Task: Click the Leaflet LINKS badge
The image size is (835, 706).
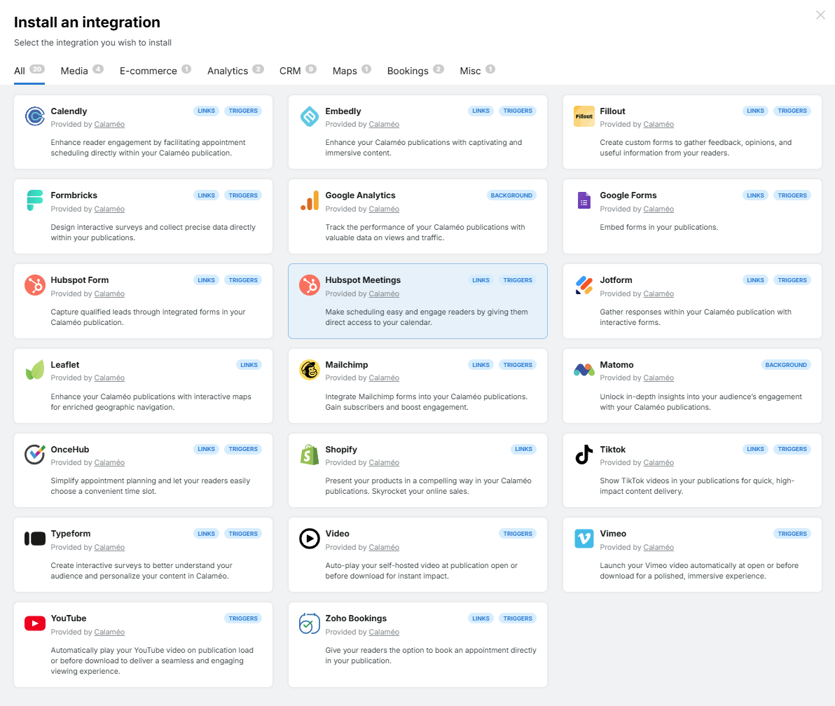Action: [x=249, y=365]
